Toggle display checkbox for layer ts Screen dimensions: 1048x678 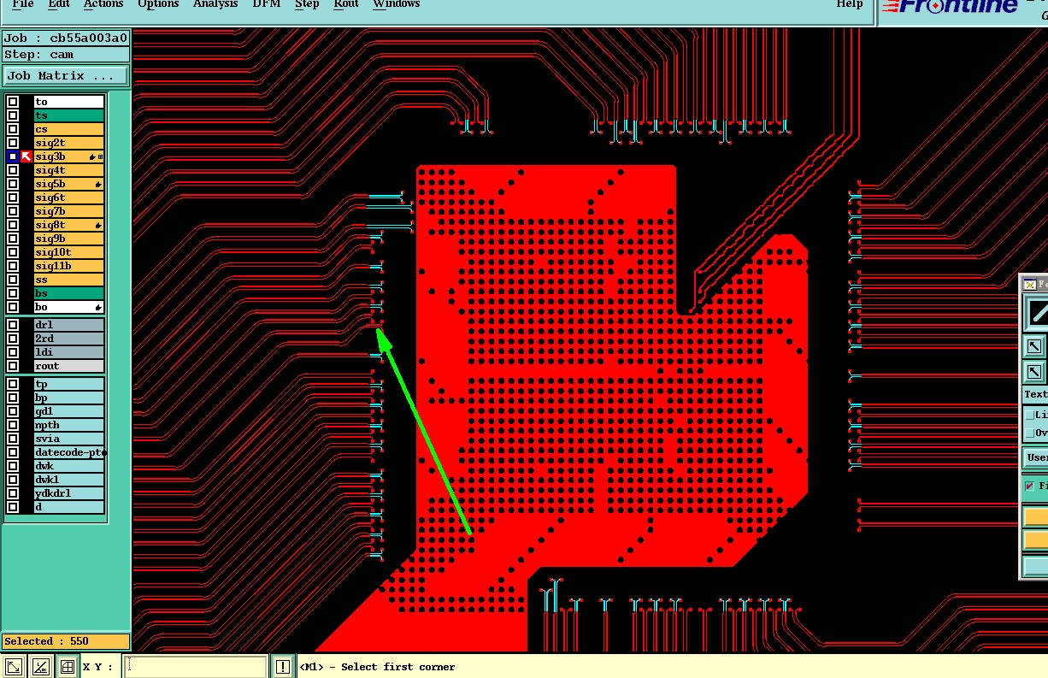coord(13,115)
